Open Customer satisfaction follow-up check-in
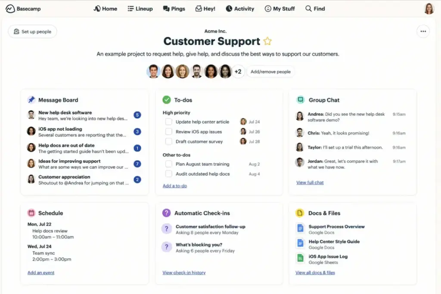Screen dimensions: 441x294 (x=210, y=226)
